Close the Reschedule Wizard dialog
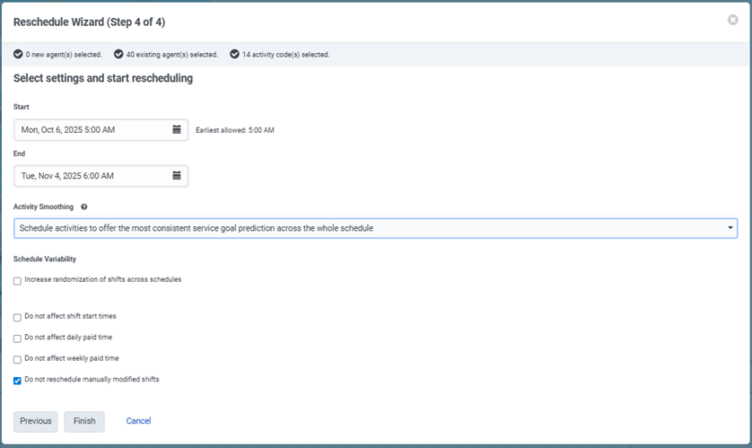This screenshot has width=752, height=448. pyautogui.click(x=732, y=20)
